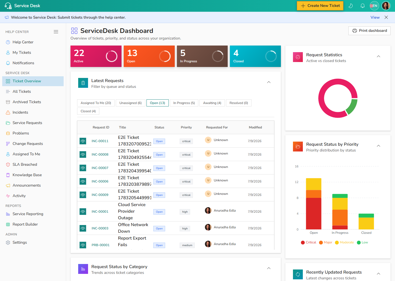Sort by Modified column header
This screenshot has height=281, width=395.
coord(255,127)
